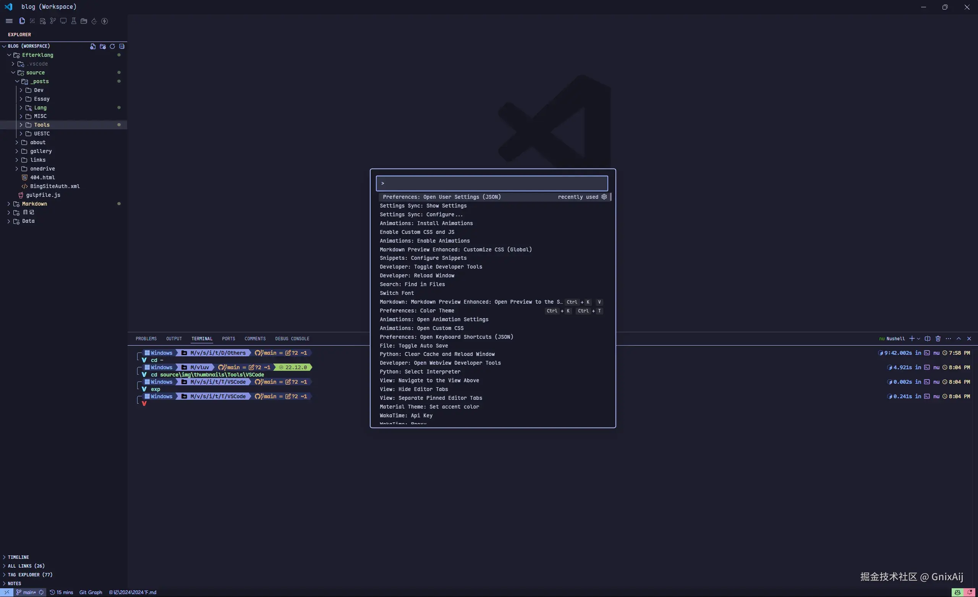Viewport: 978px width, 597px height.
Task: Expand the TIMELINE section
Action: coord(18,557)
